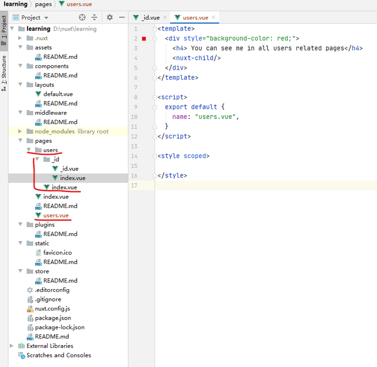Expand the node_modules folder
The width and height of the screenshot is (377, 367).
[20, 131]
